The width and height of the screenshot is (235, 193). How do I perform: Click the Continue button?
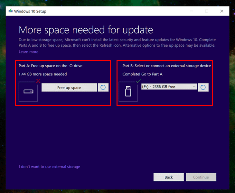pyautogui.click(x=201, y=177)
